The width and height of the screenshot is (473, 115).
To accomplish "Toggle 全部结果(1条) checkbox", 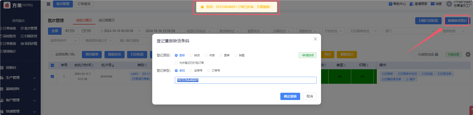I will (x=52, y=54).
